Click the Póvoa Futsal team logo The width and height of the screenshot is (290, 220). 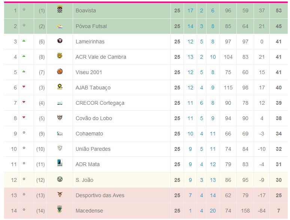(x=60, y=26)
